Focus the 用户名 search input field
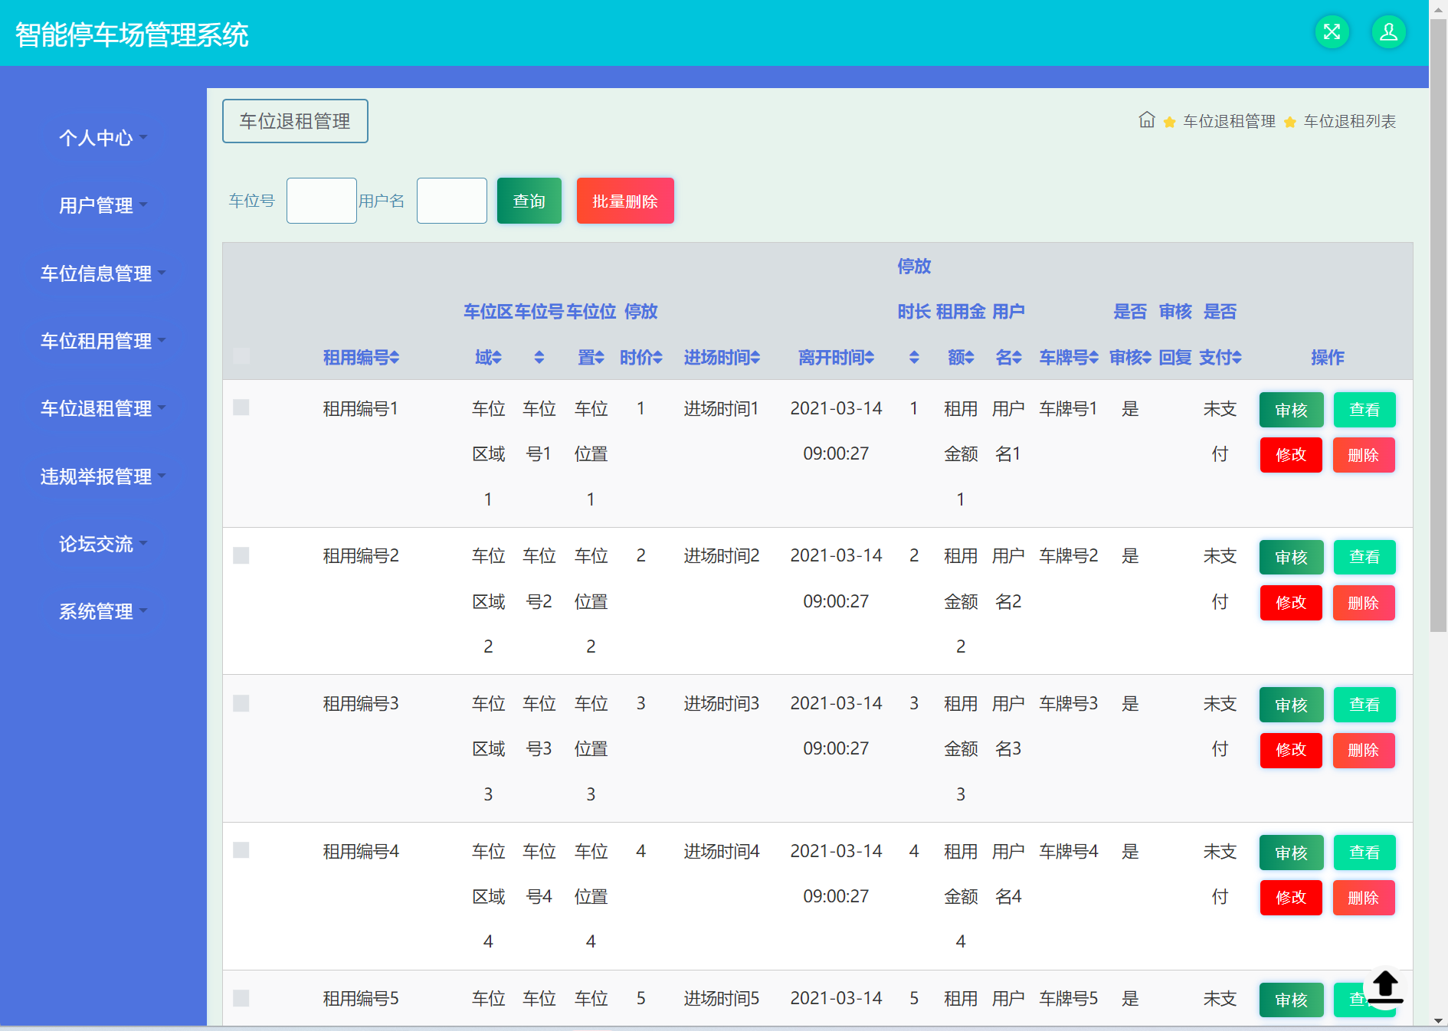Screen dimensions: 1448x1031 coord(452,201)
